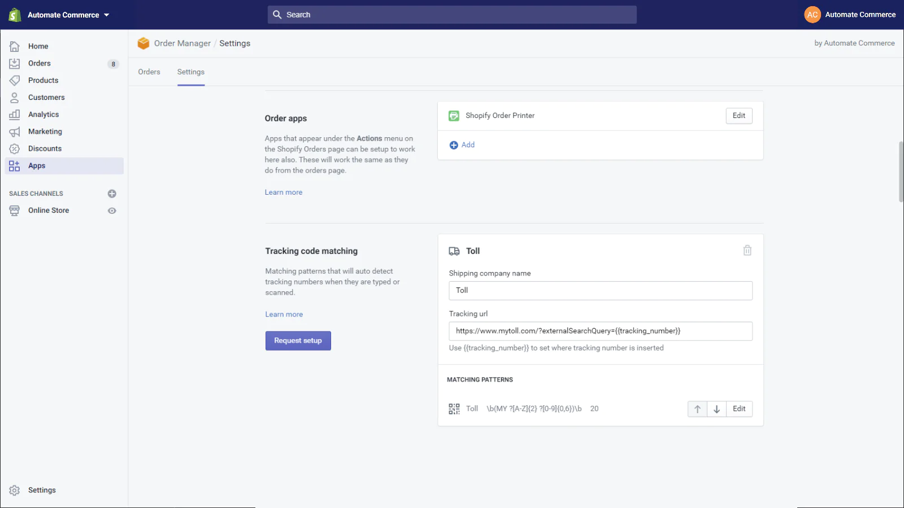The height and width of the screenshot is (508, 904).
Task: Open the Products section
Action: point(43,80)
